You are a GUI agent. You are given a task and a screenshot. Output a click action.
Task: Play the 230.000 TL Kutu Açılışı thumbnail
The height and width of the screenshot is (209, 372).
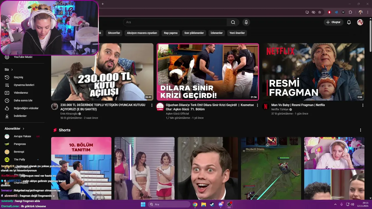coord(102,72)
